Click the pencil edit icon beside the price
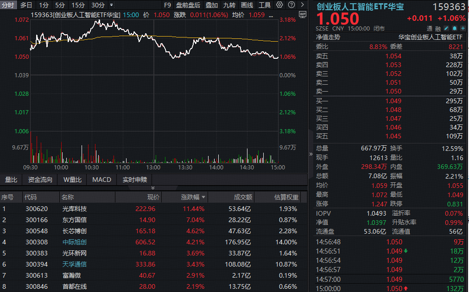Screen dimensions: 469x292 pyautogui.click(x=446, y=28)
